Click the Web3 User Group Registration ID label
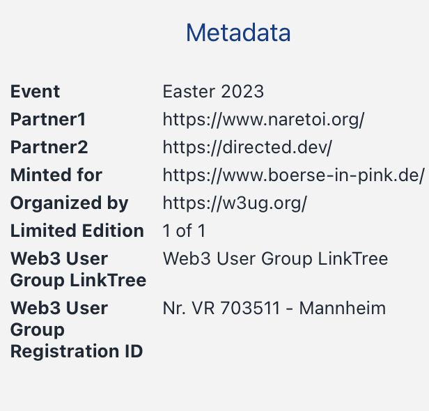The height and width of the screenshot is (411, 429). pos(77,329)
